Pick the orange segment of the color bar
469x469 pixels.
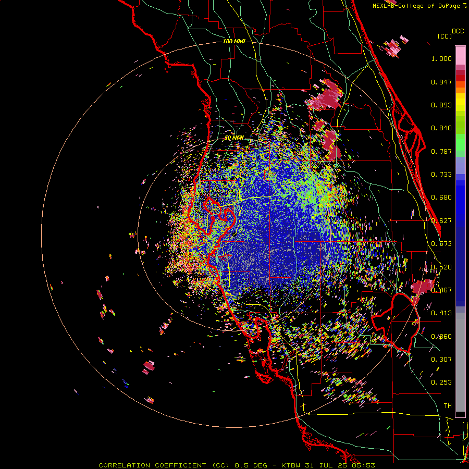point(460,90)
